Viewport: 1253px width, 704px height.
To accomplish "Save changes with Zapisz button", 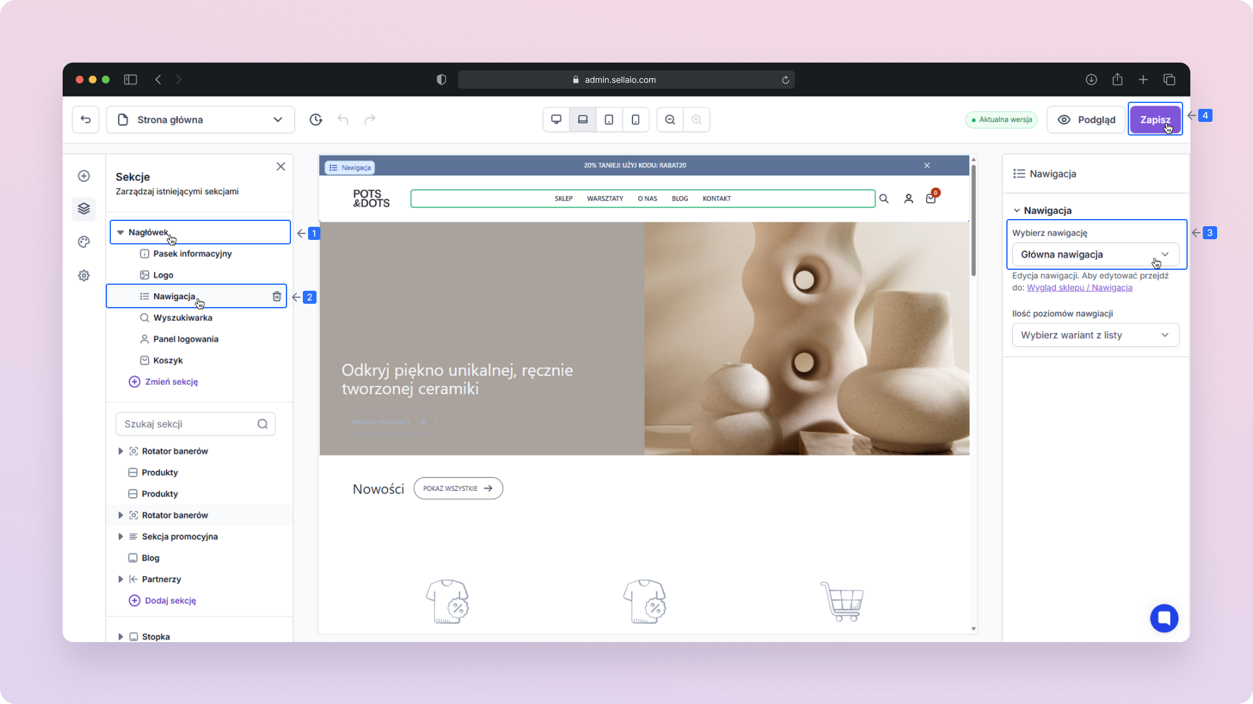I will pyautogui.click(x=1155, y=119).
